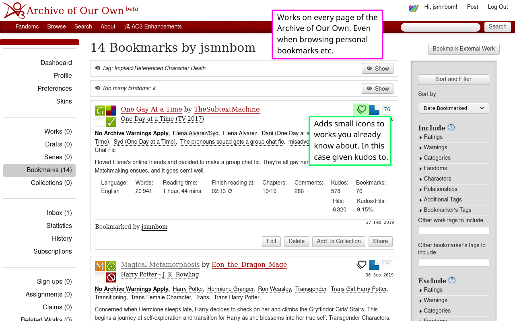Open the help question mark beside Include
The width and height of the screenshot is (515, 321).
pos(451,128)
